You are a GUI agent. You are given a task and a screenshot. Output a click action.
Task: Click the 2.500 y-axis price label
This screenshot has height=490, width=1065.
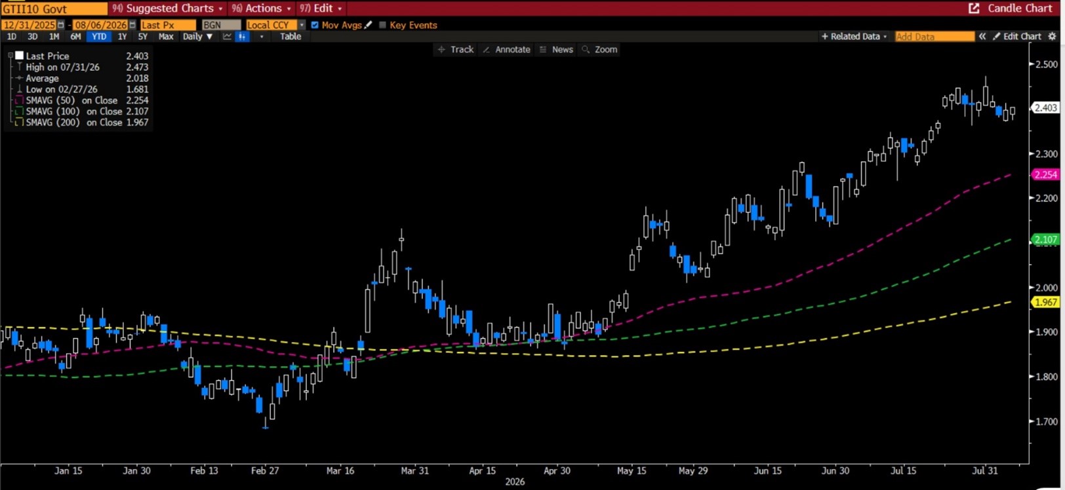[1047, 64]
